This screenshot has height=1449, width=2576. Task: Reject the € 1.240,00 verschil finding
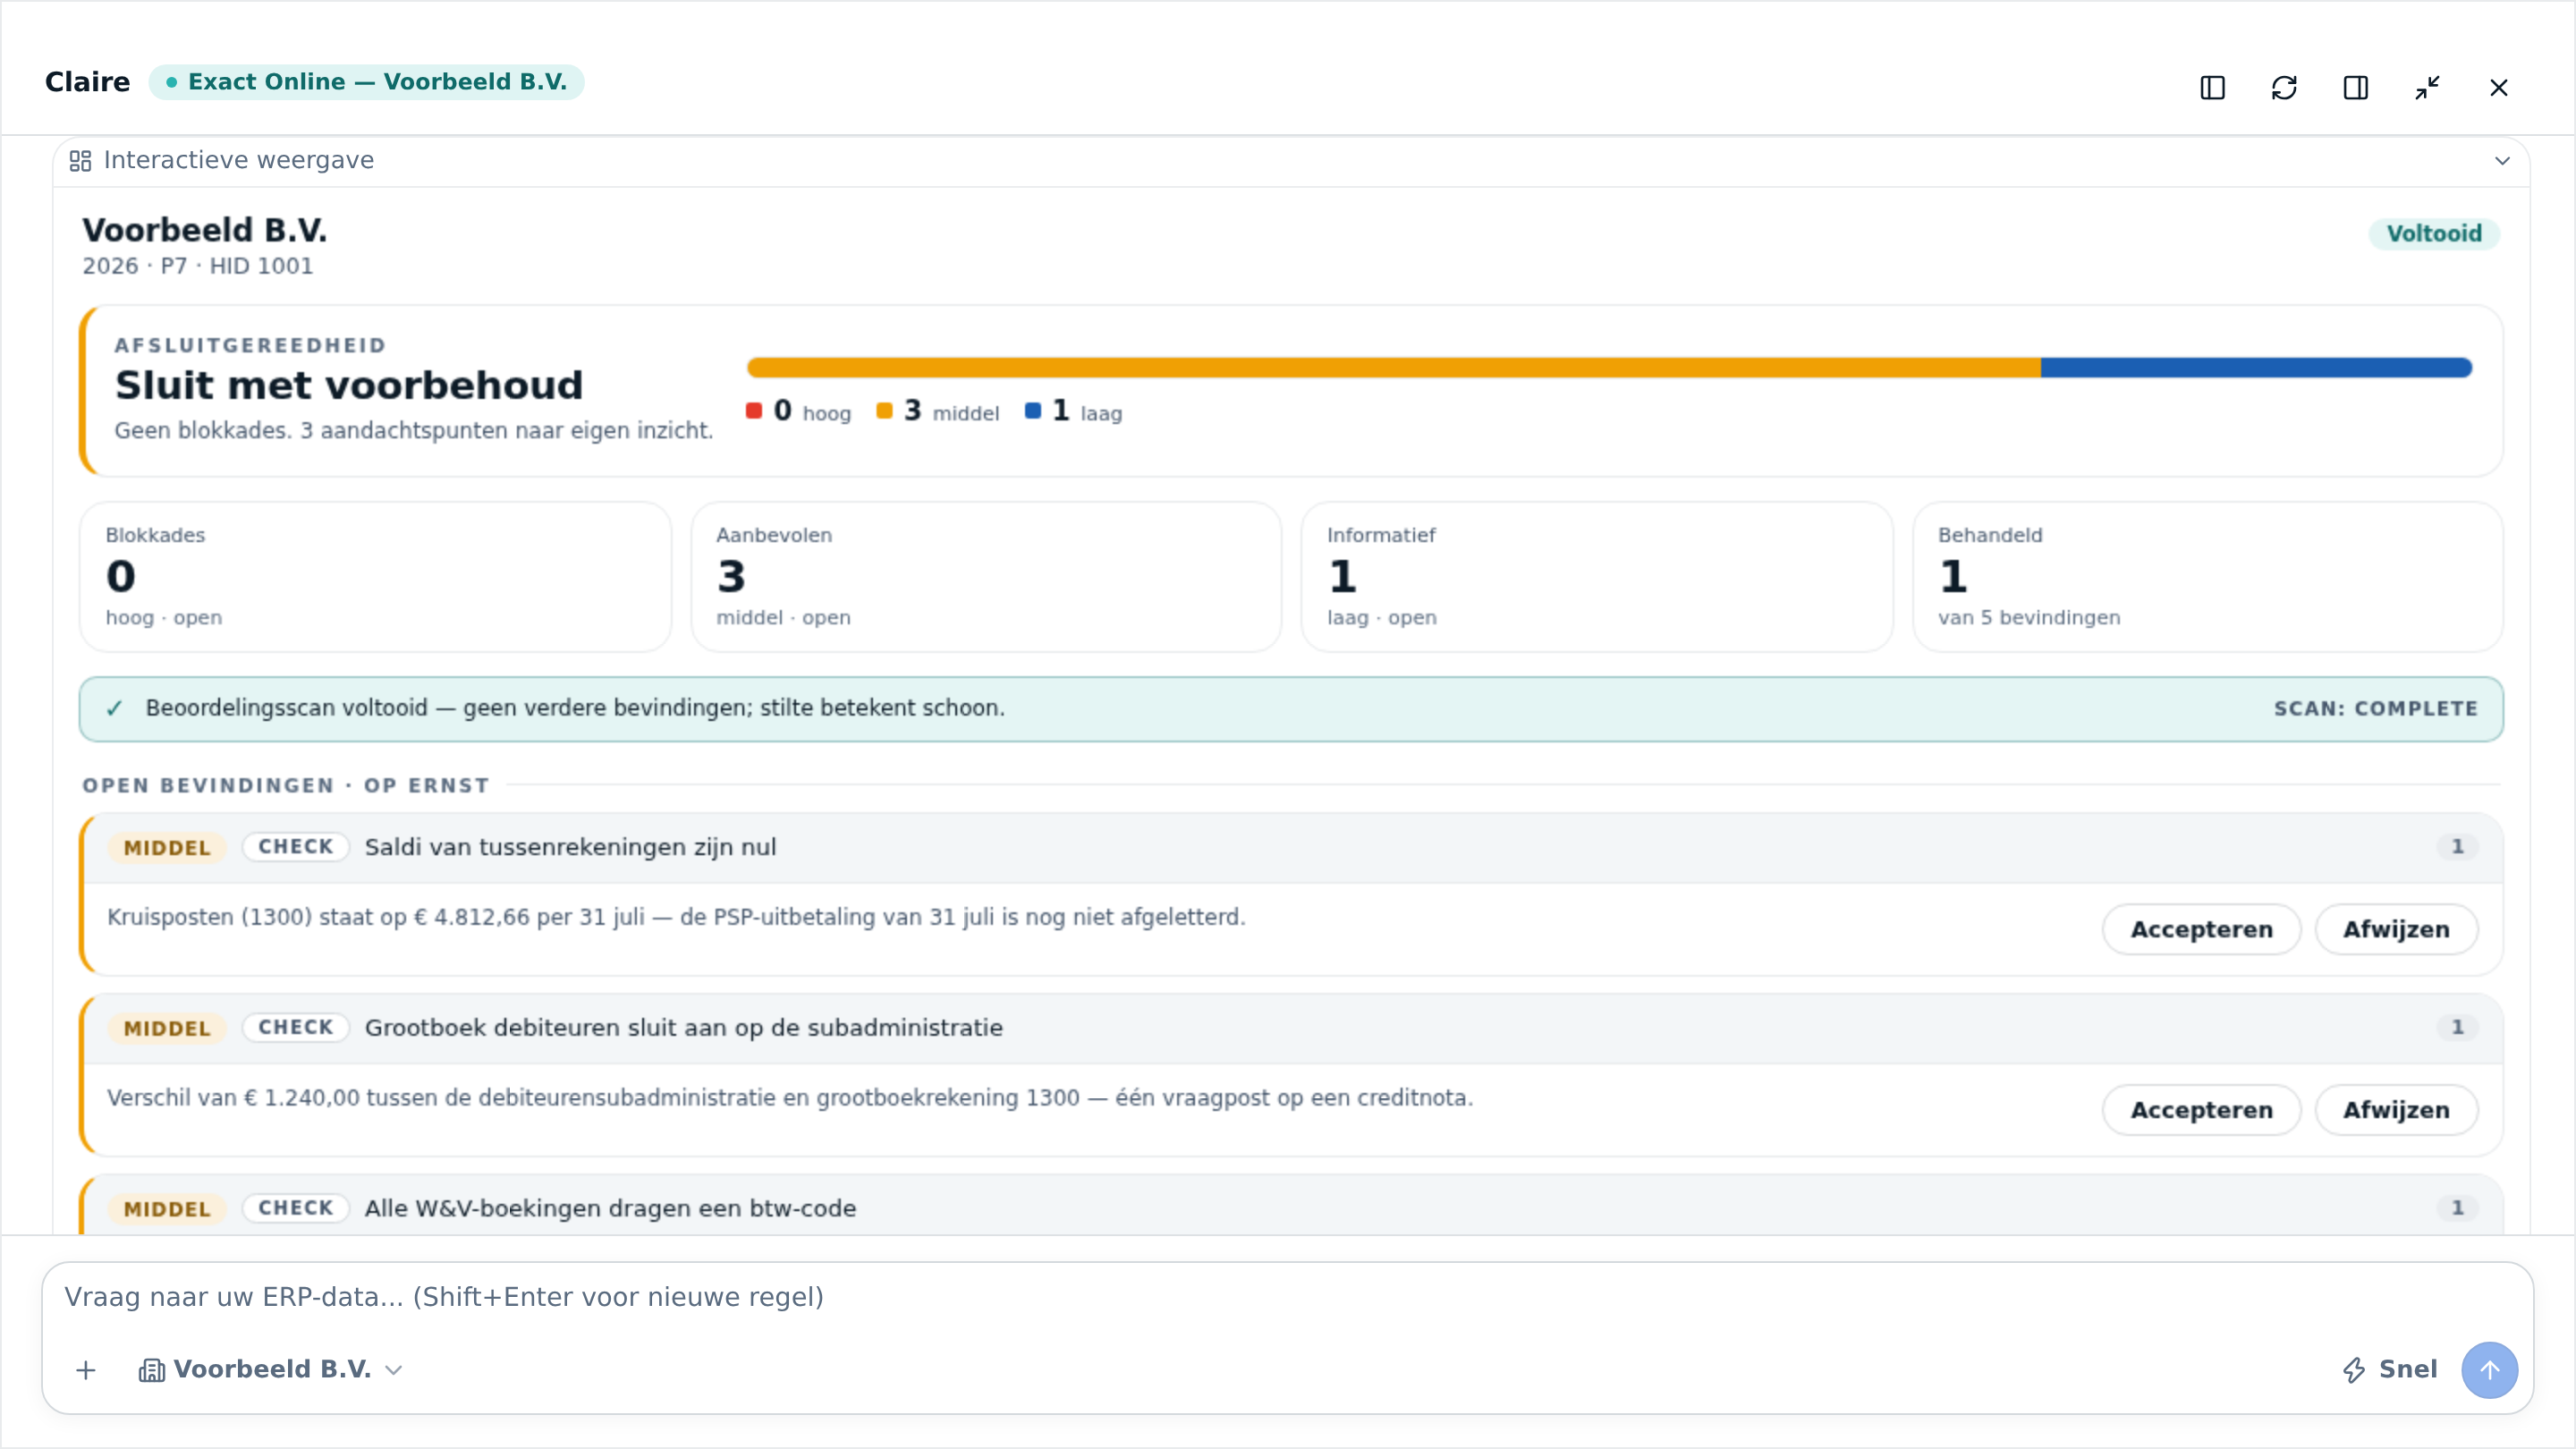tap(2396, 1111)
